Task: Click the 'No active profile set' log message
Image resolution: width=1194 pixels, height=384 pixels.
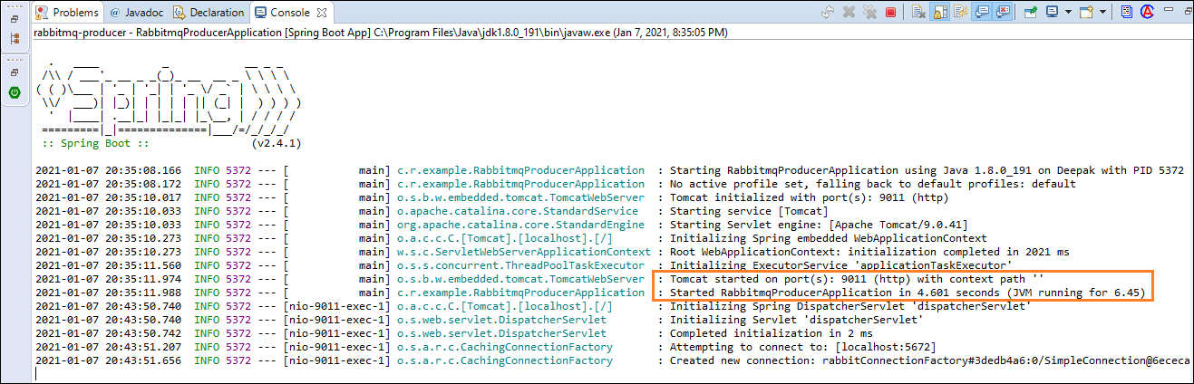Action: coord(873,184)
